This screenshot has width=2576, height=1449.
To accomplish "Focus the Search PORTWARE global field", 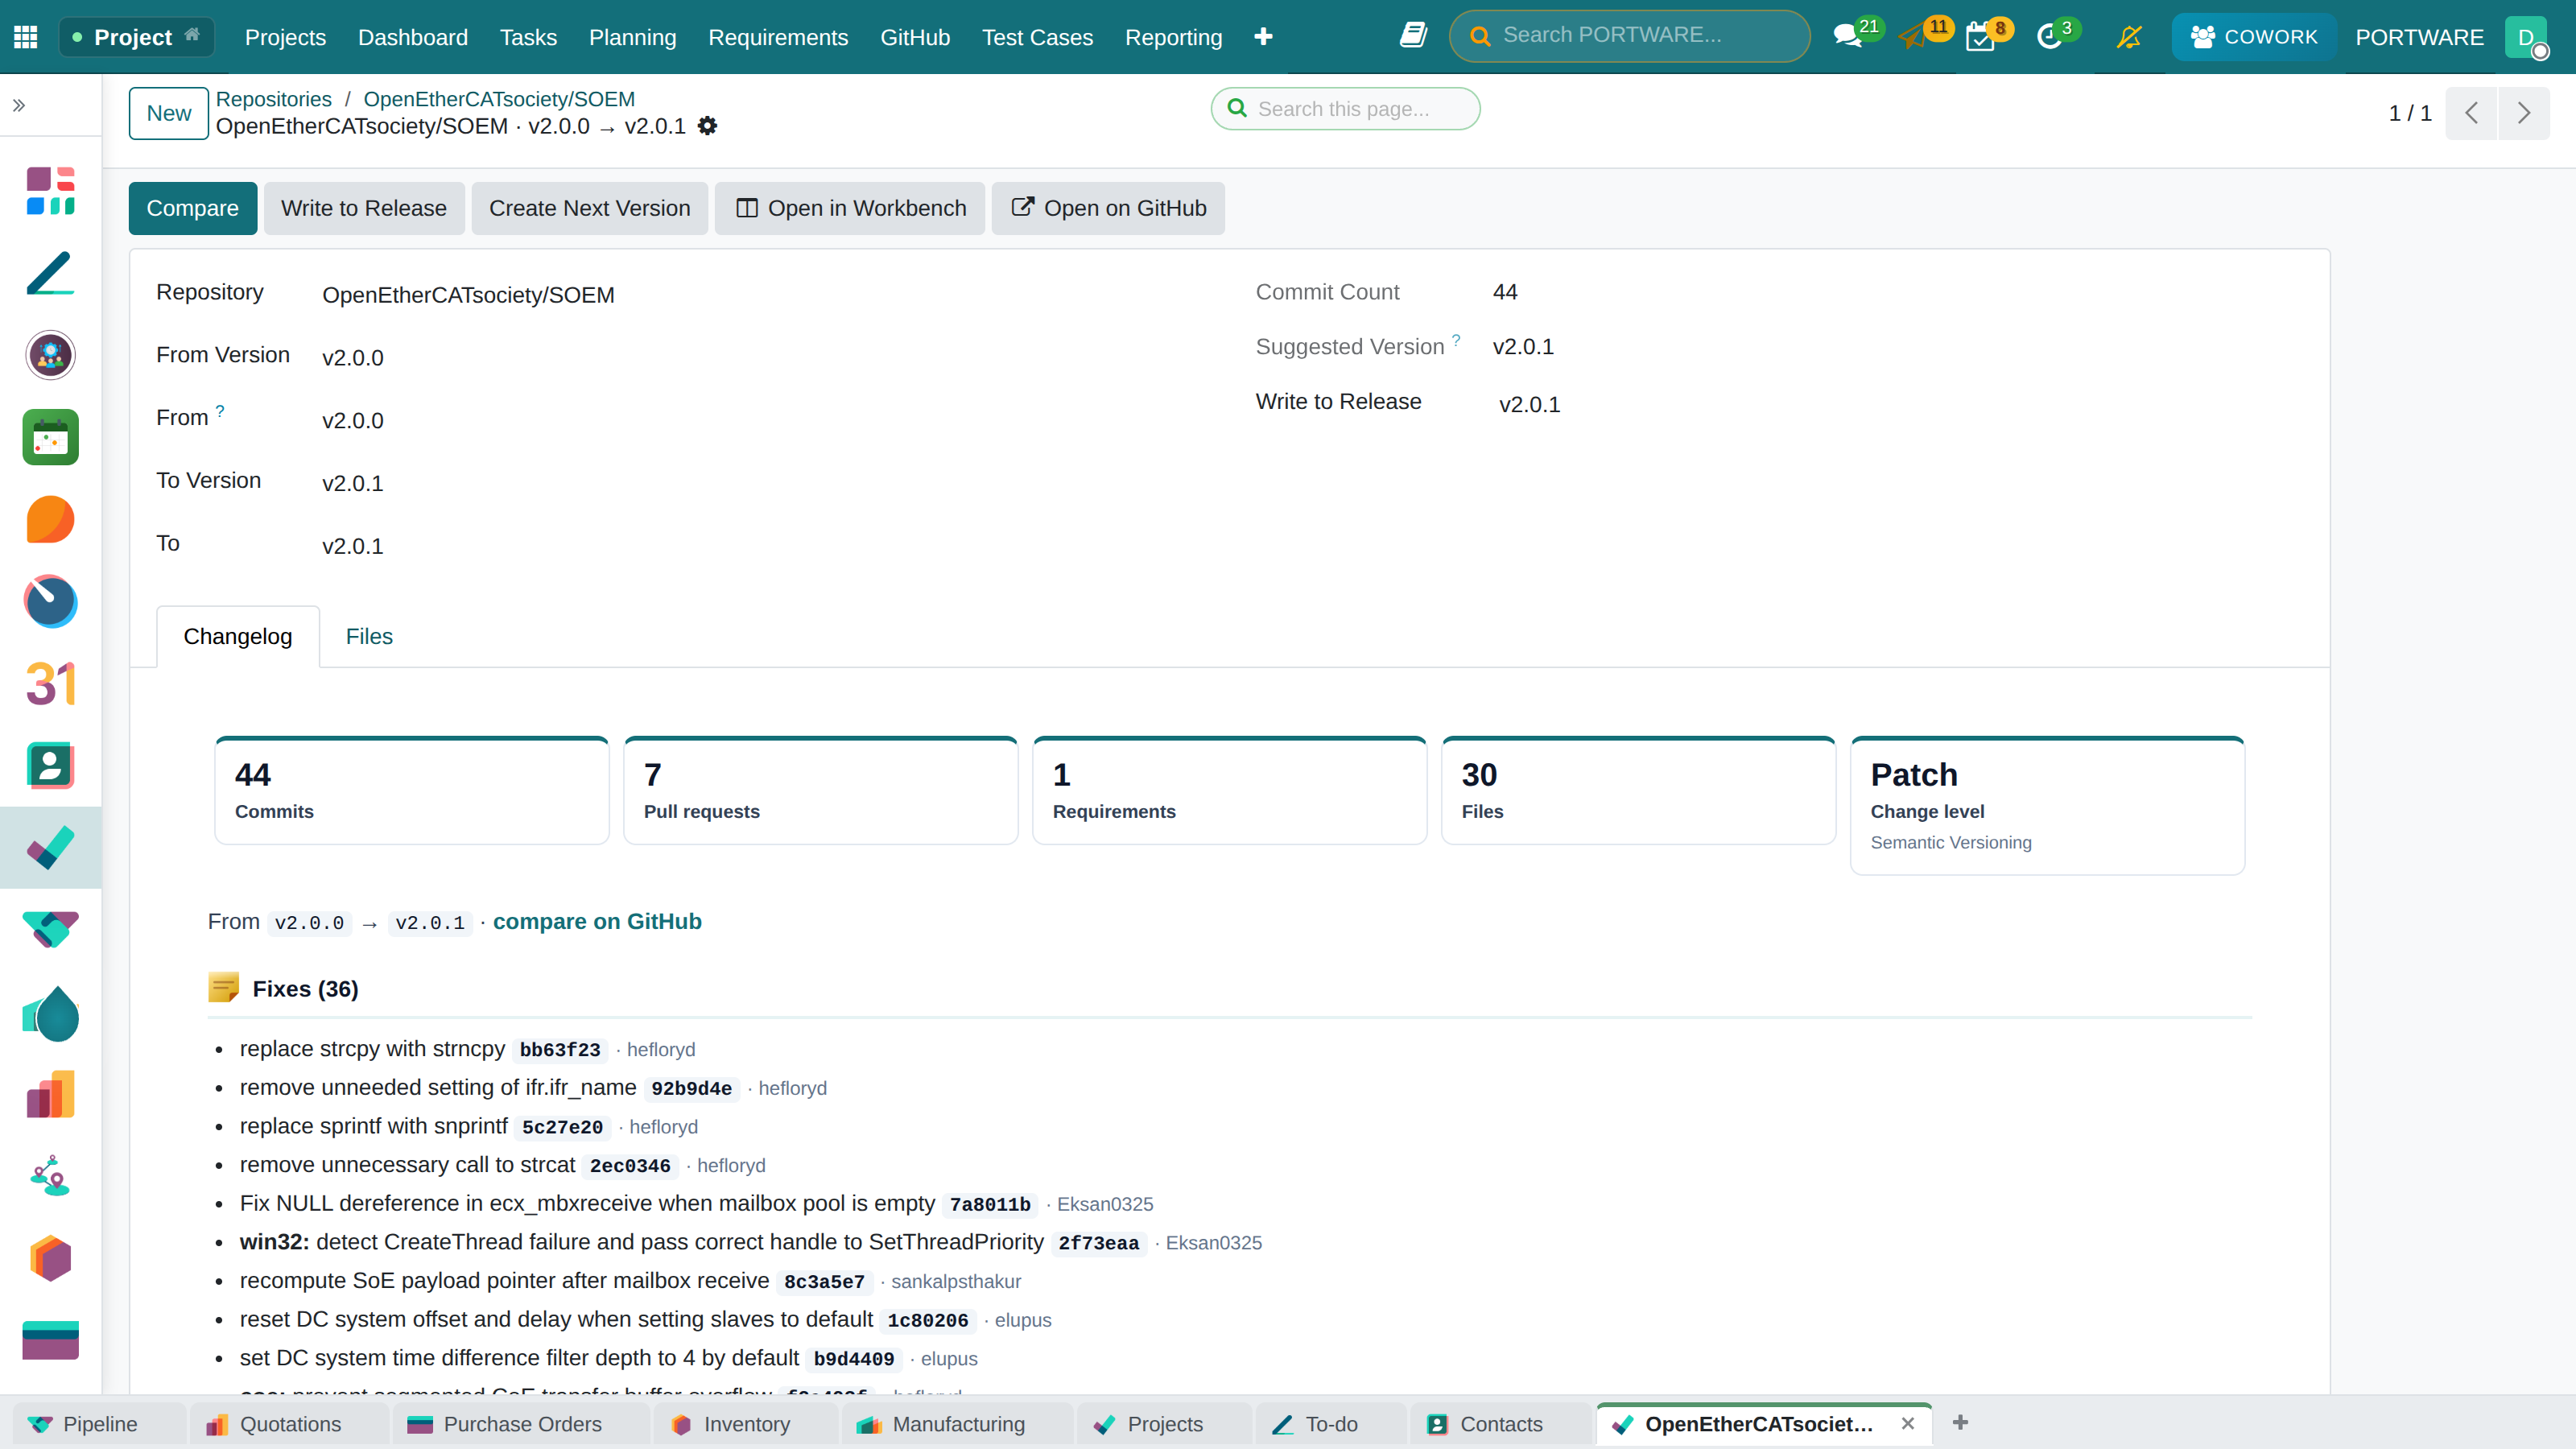I will tap(1629, 36).
